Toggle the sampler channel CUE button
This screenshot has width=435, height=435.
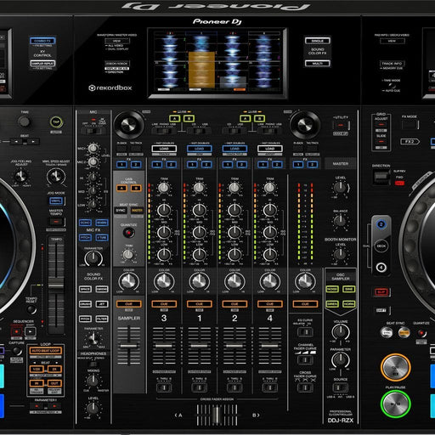pyautogui.click(x=129, y=304)
